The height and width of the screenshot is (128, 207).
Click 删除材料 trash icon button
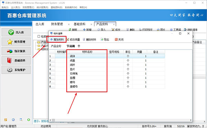point(89,39)
